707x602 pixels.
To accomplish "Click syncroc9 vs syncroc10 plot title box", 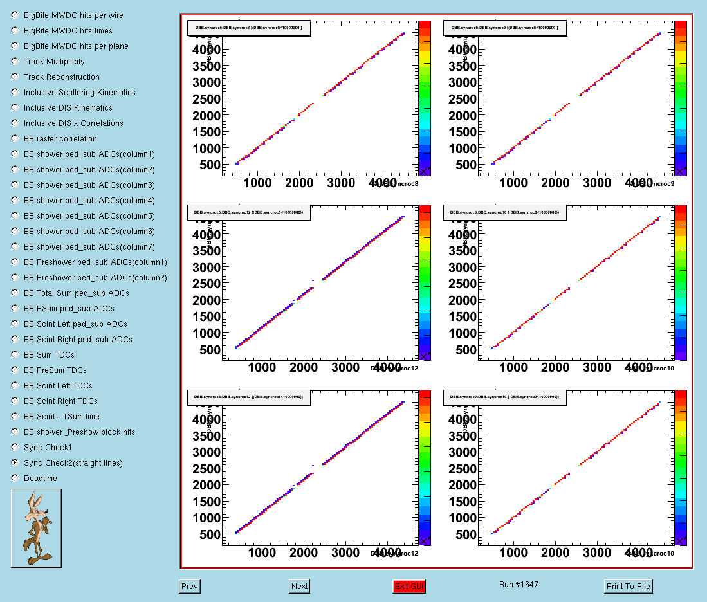I will click(x=505, y=397).
